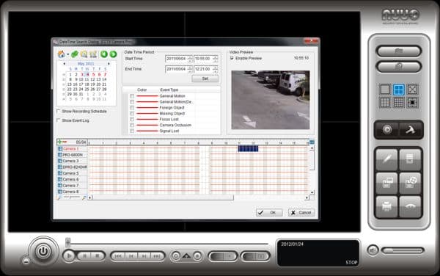Stop the playback
Screen dimensions: 440x276
98,255
